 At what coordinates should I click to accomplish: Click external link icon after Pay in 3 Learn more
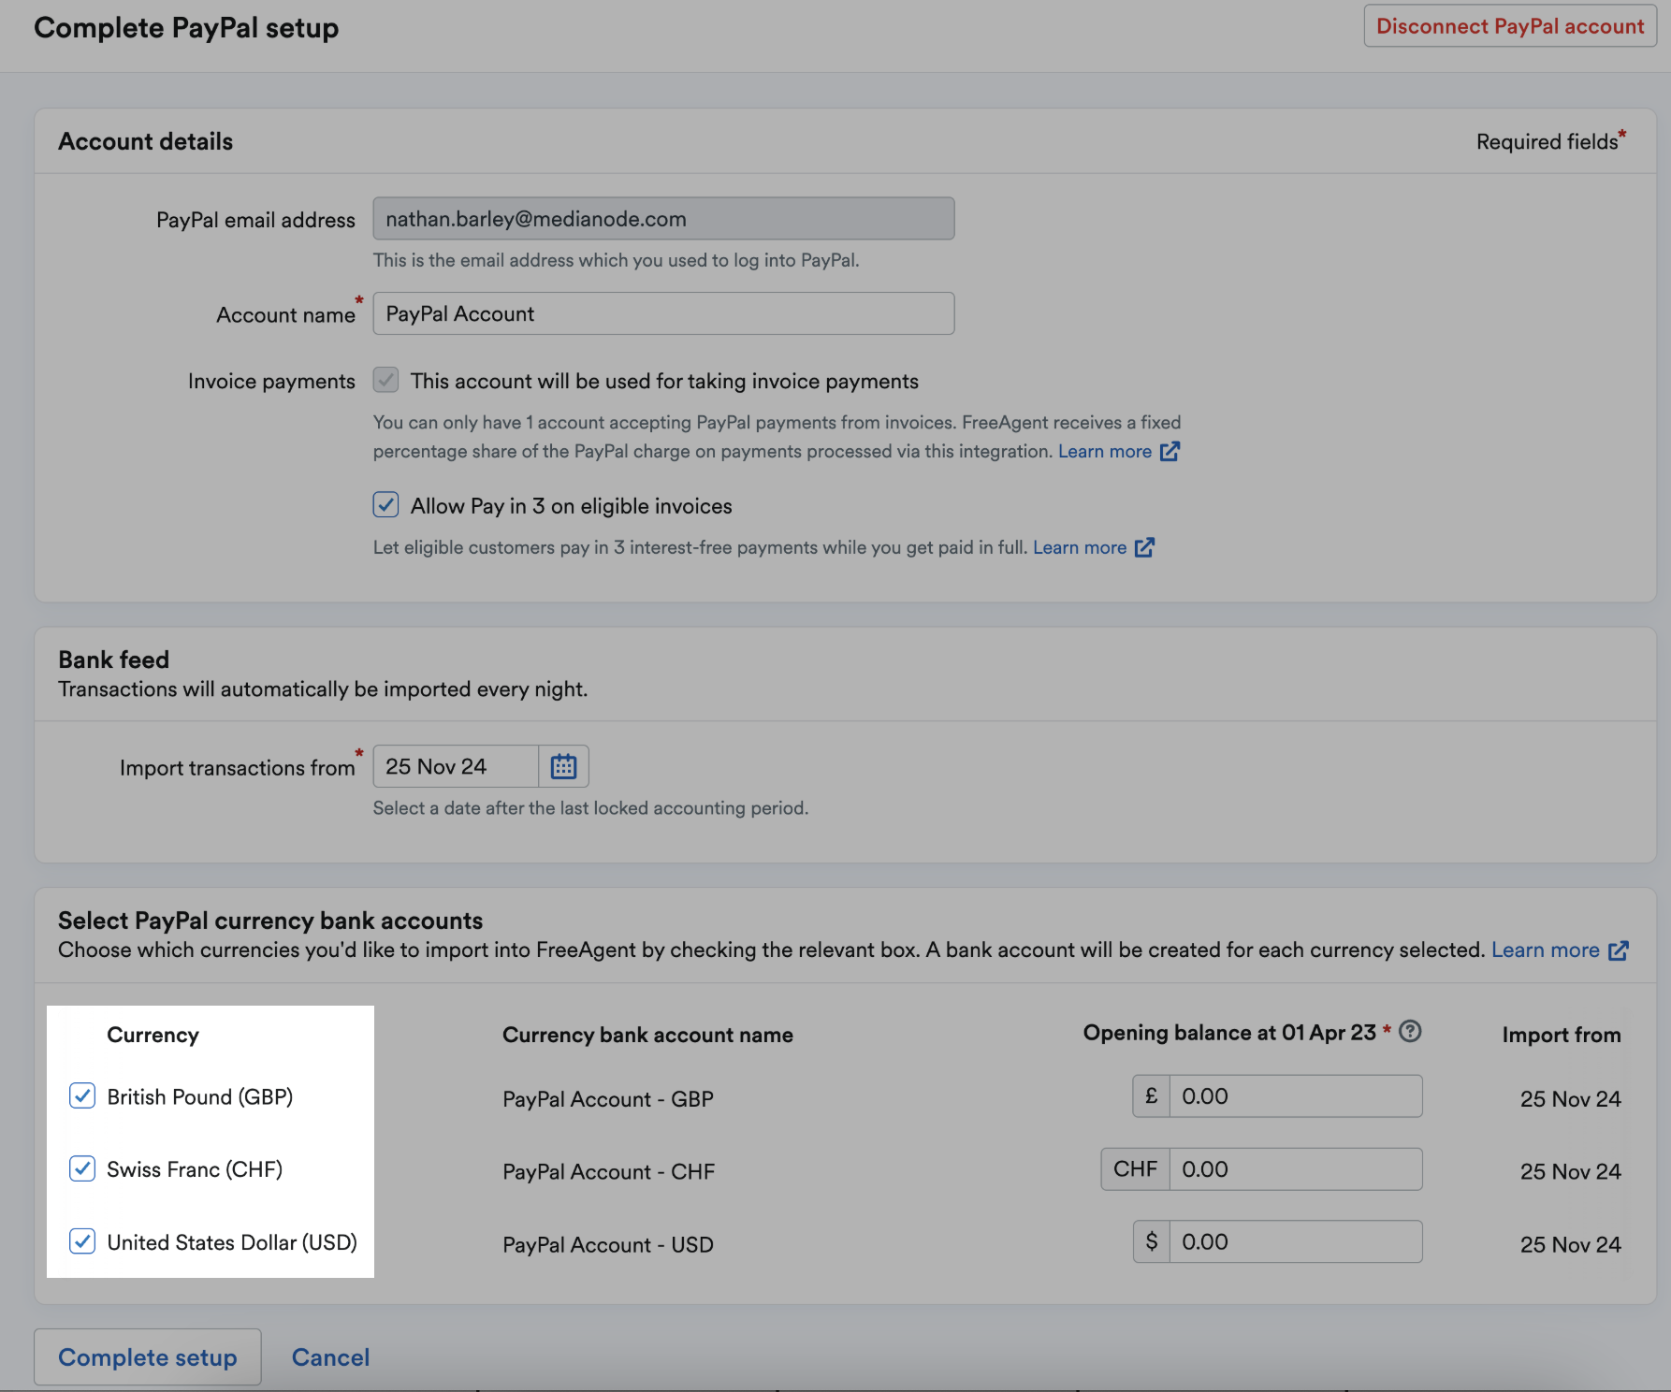pos(1144,548)
